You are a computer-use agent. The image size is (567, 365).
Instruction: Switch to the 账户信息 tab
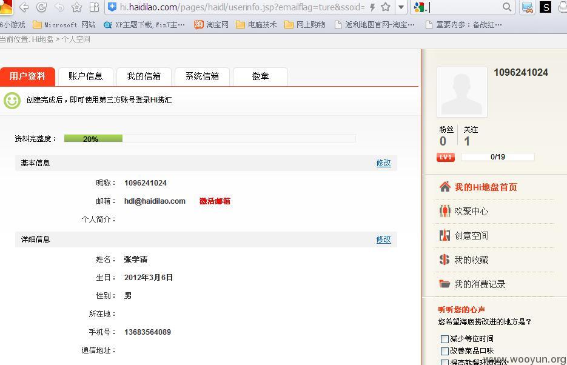86,76
